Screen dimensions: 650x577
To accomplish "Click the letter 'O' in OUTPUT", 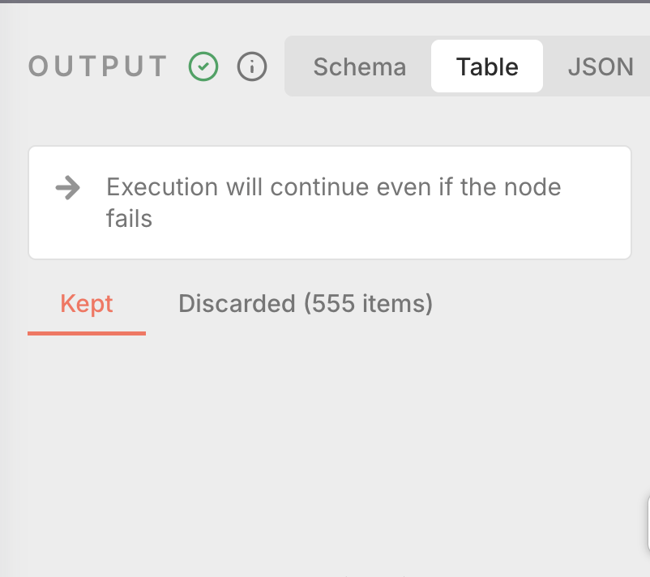I will pos(38,66).
